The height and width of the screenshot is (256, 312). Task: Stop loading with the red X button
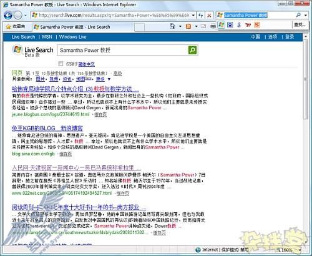coord(209,15)
